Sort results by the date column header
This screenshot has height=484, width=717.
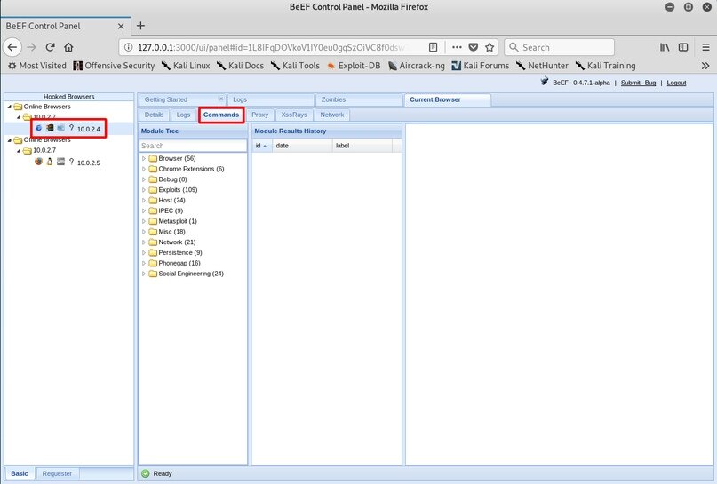click(302, 146)
